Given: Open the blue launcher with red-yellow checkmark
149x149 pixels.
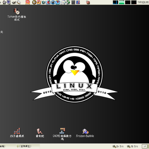Looking at the screenshot, I should (58, 2).
